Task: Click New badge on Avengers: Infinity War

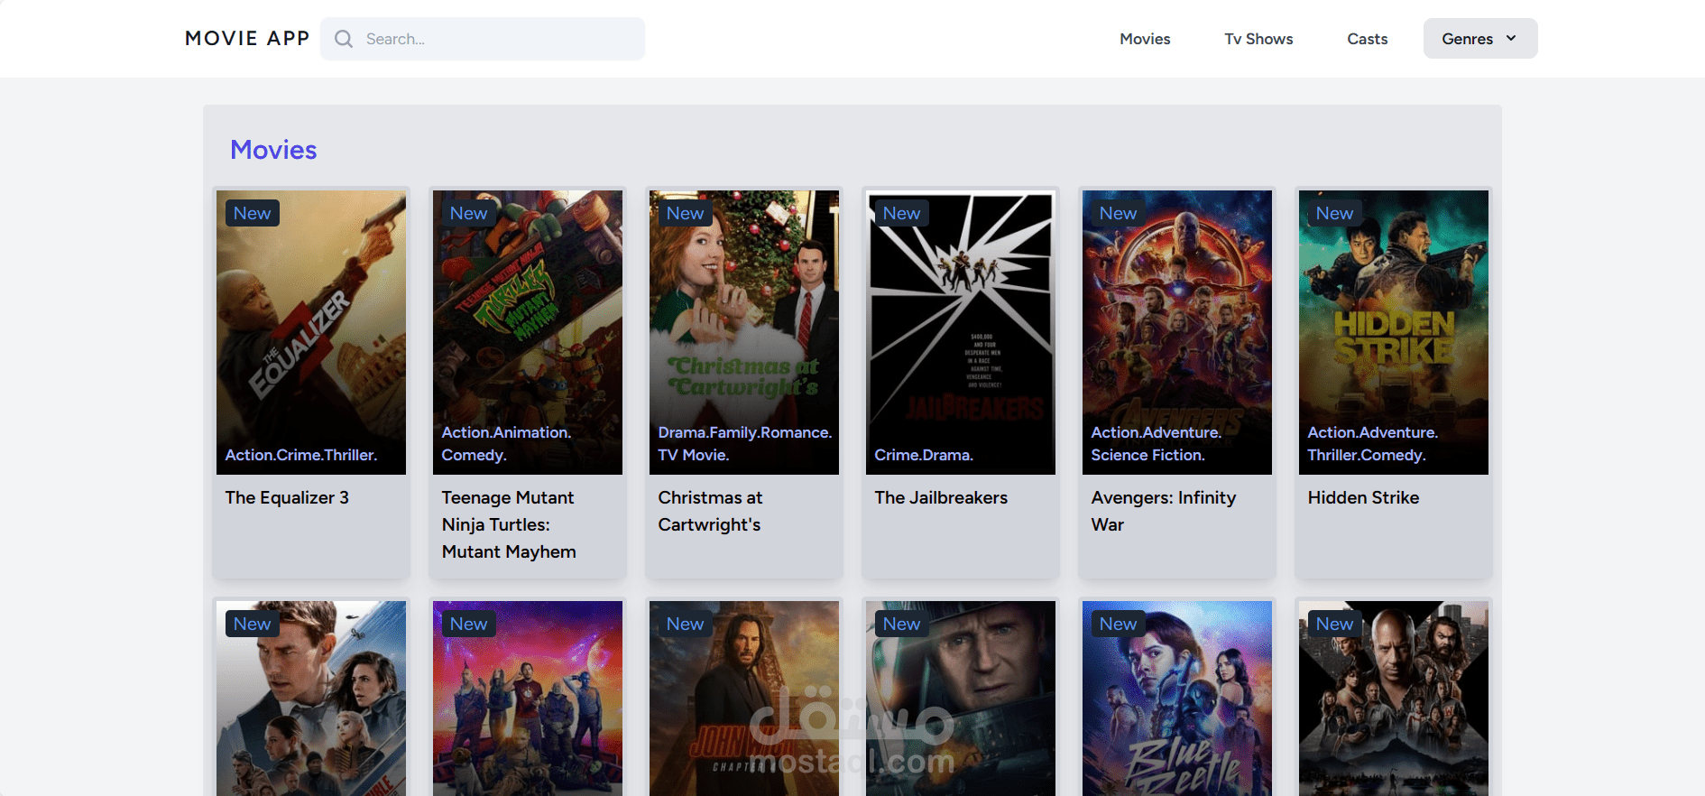Action: [1119, 213]
